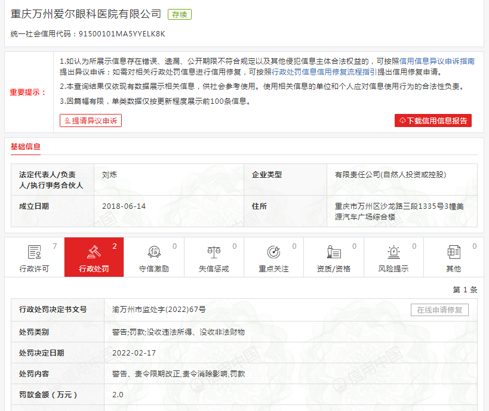Click 提请异议申诉 button
The height and width of the screenshot is (411, 489).
coord(91,120)
